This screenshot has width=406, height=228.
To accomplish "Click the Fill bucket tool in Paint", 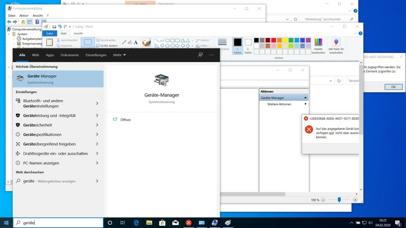I will tap(130, 42).
